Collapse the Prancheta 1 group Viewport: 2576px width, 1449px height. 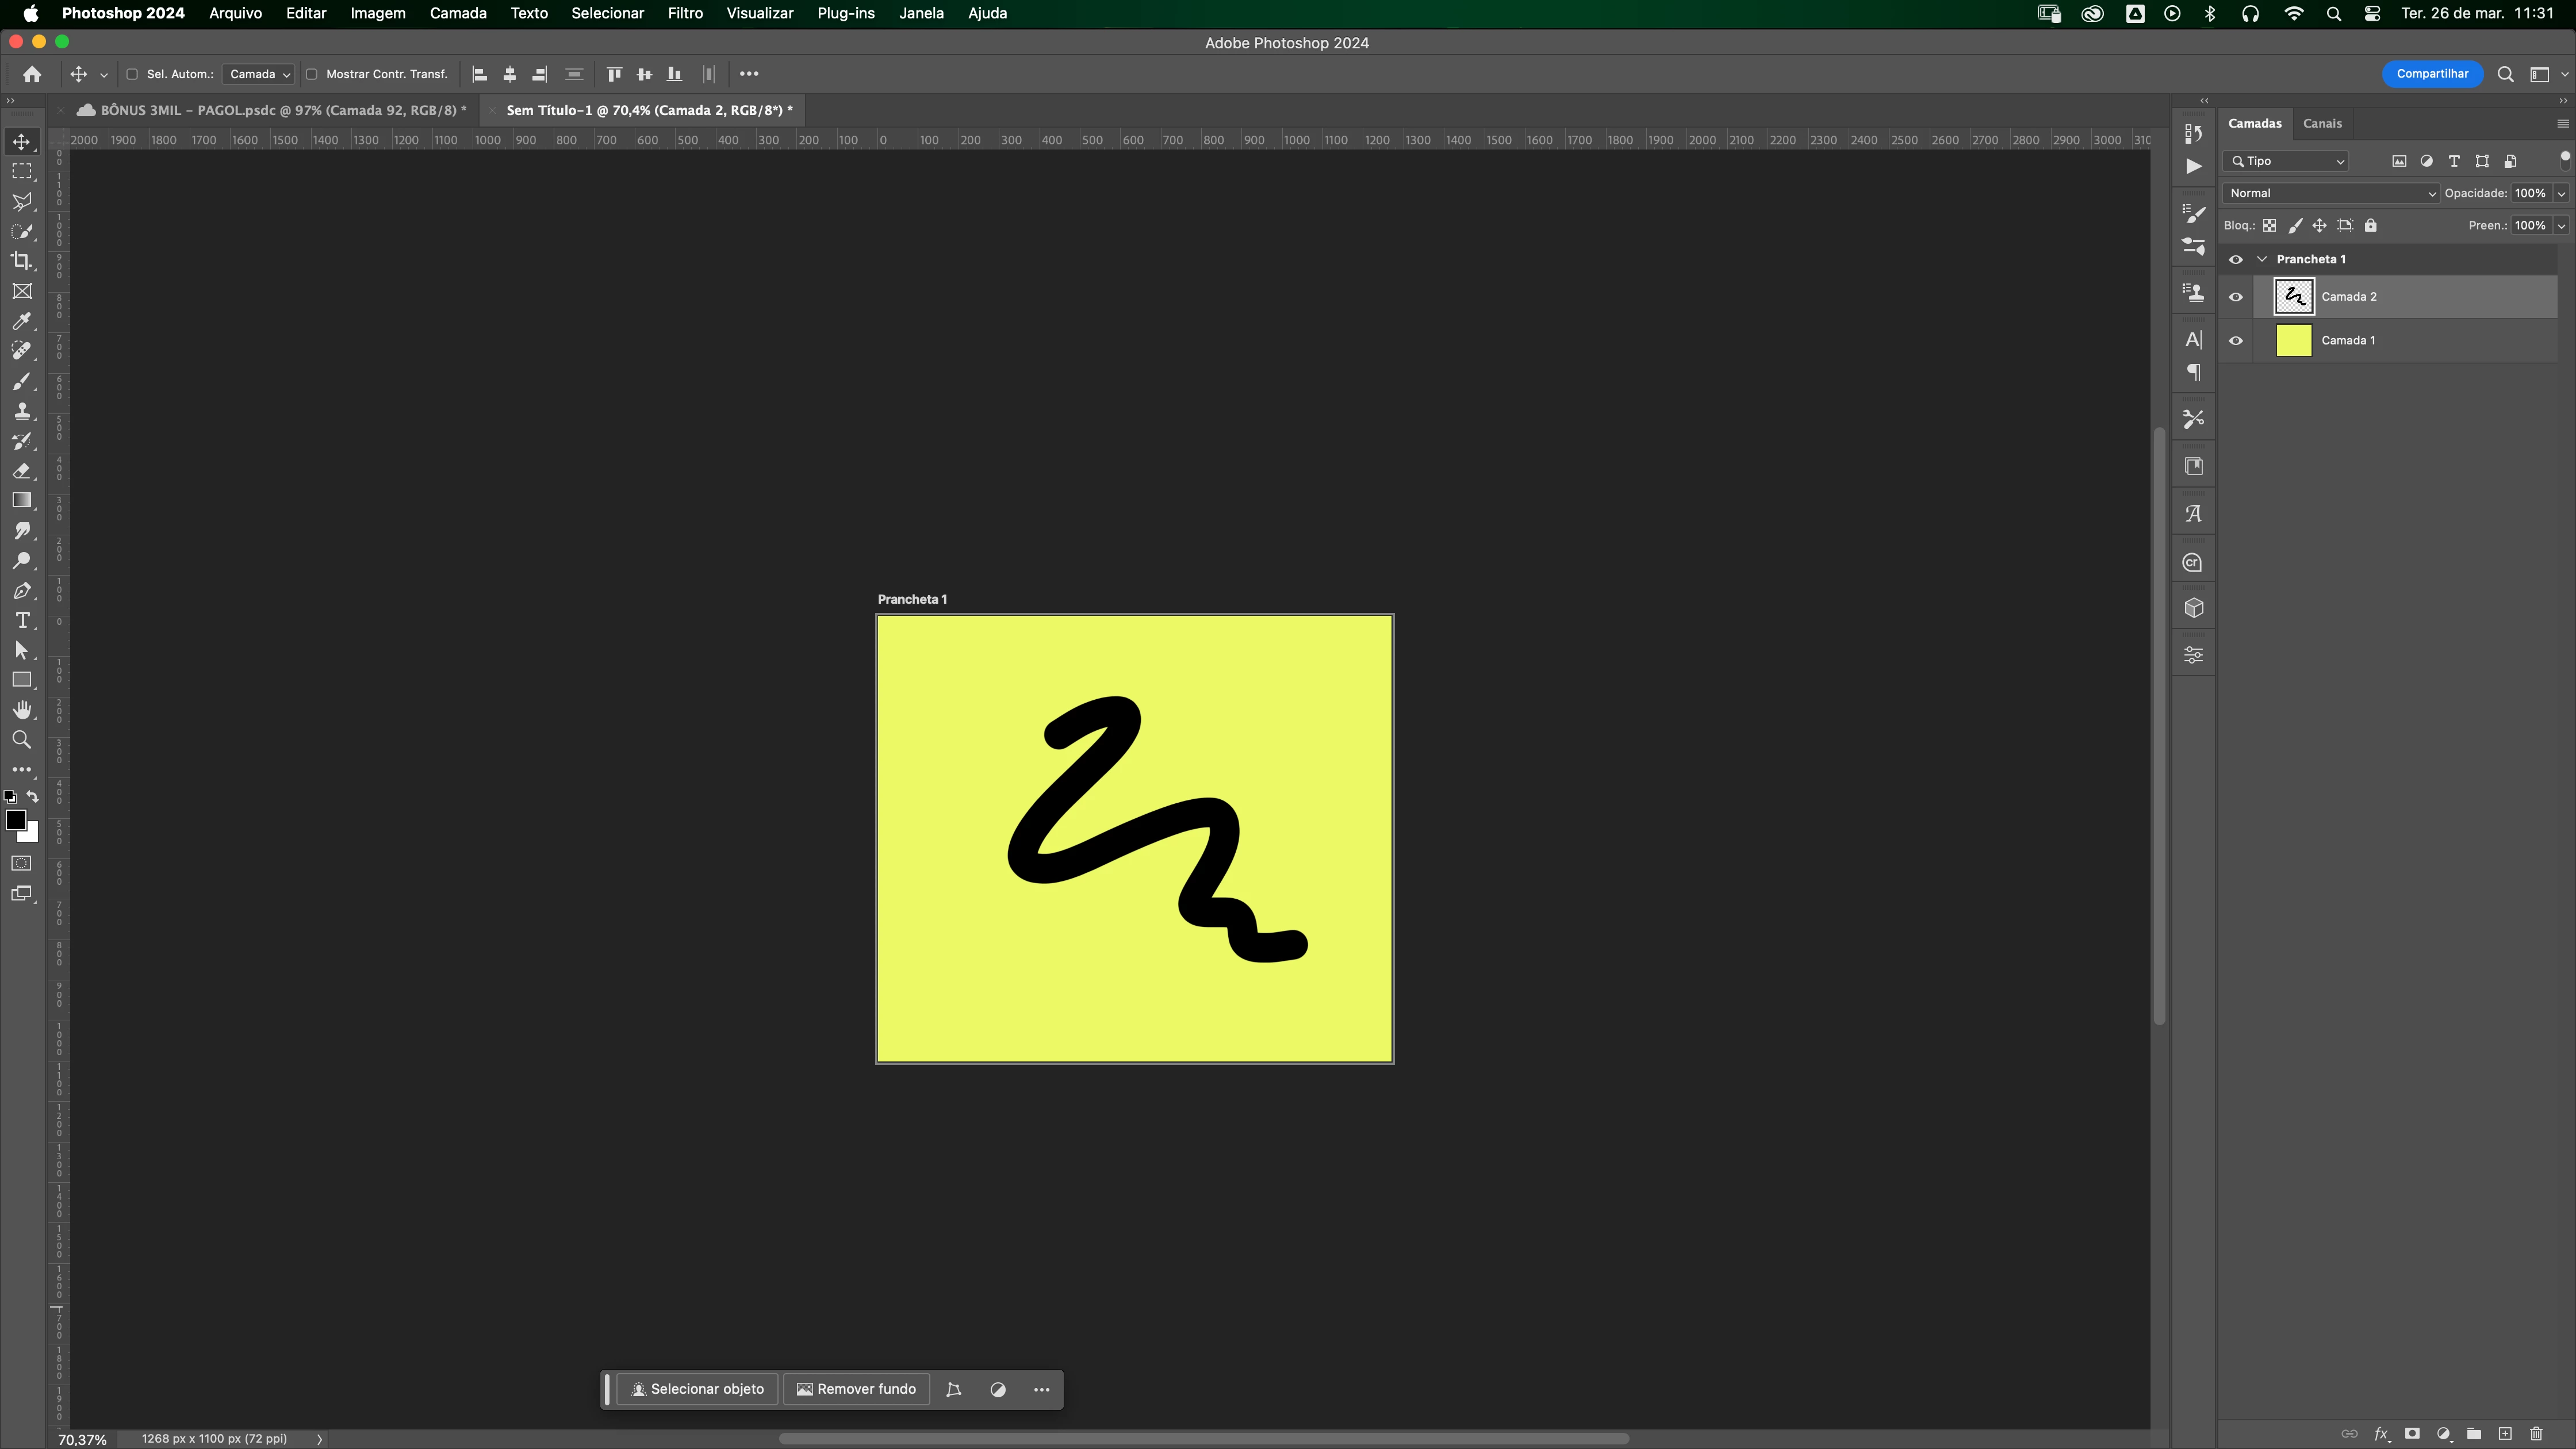[x=2262, y=259]
